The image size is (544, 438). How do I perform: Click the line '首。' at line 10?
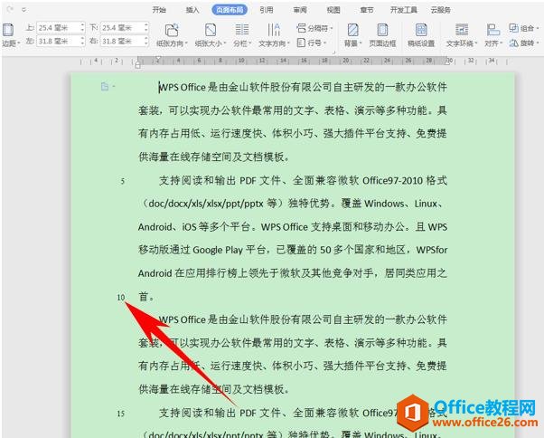click(146, 297)
